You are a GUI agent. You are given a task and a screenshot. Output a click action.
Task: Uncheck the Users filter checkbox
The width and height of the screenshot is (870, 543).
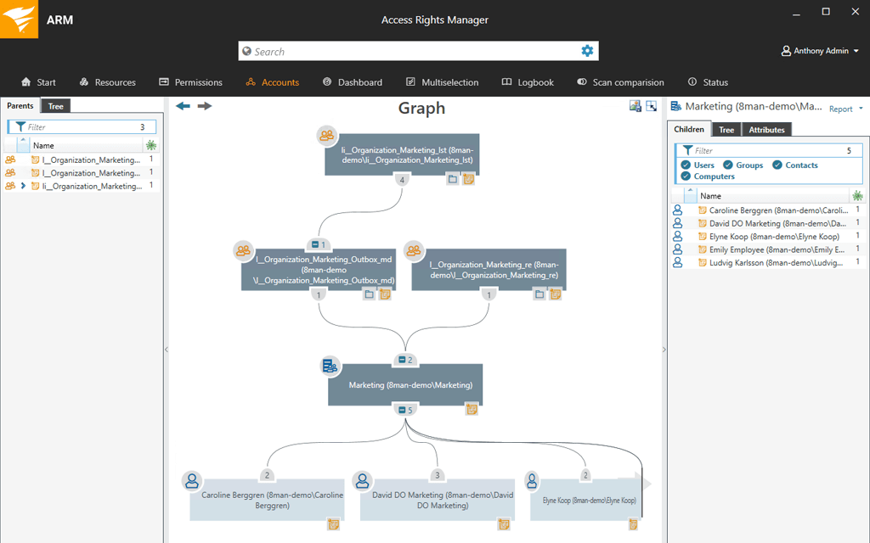point(686,165)
